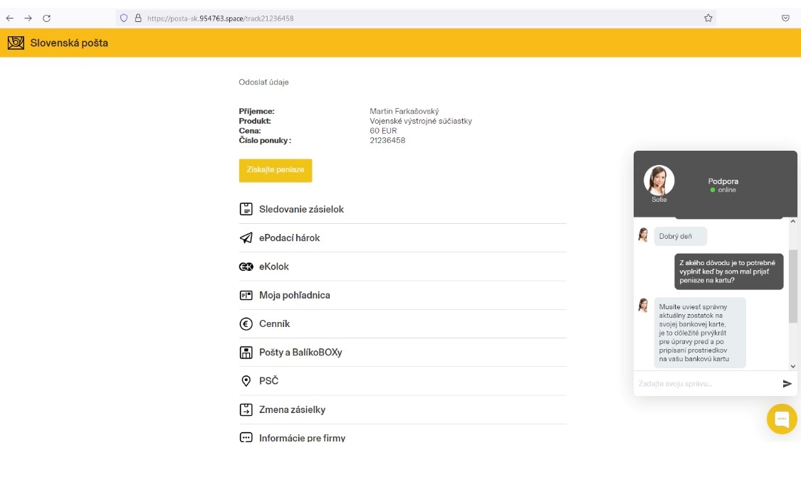Click the ePodací hárok paper plane icon

246,237
